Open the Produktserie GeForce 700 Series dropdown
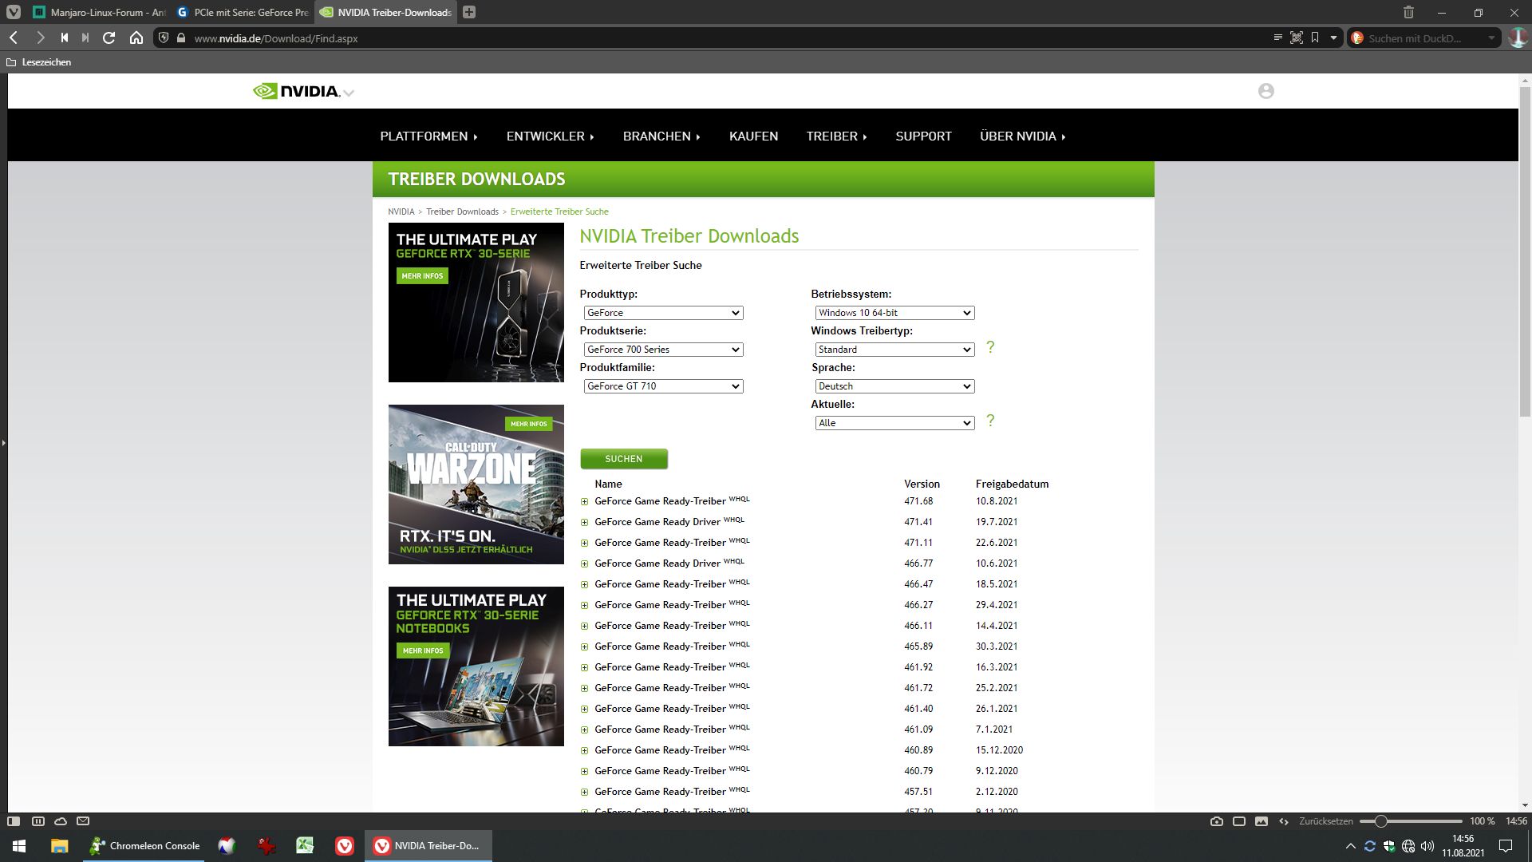Viewport: 1532px width, 862px height. (663, 350)
